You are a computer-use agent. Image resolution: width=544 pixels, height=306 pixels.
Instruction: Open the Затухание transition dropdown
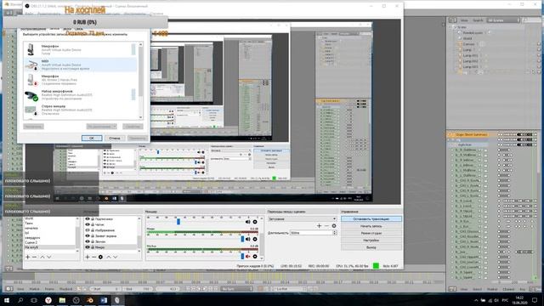point(303,219)
